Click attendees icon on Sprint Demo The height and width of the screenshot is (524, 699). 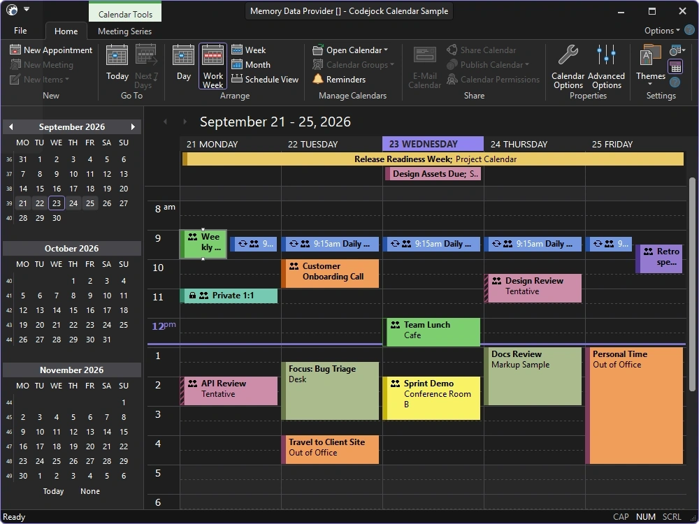click(x=396, y=384)
